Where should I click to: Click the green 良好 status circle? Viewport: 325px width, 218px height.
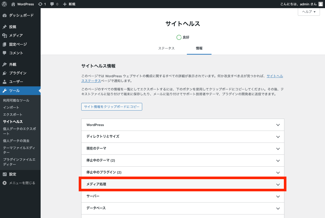tap(179, 37)
